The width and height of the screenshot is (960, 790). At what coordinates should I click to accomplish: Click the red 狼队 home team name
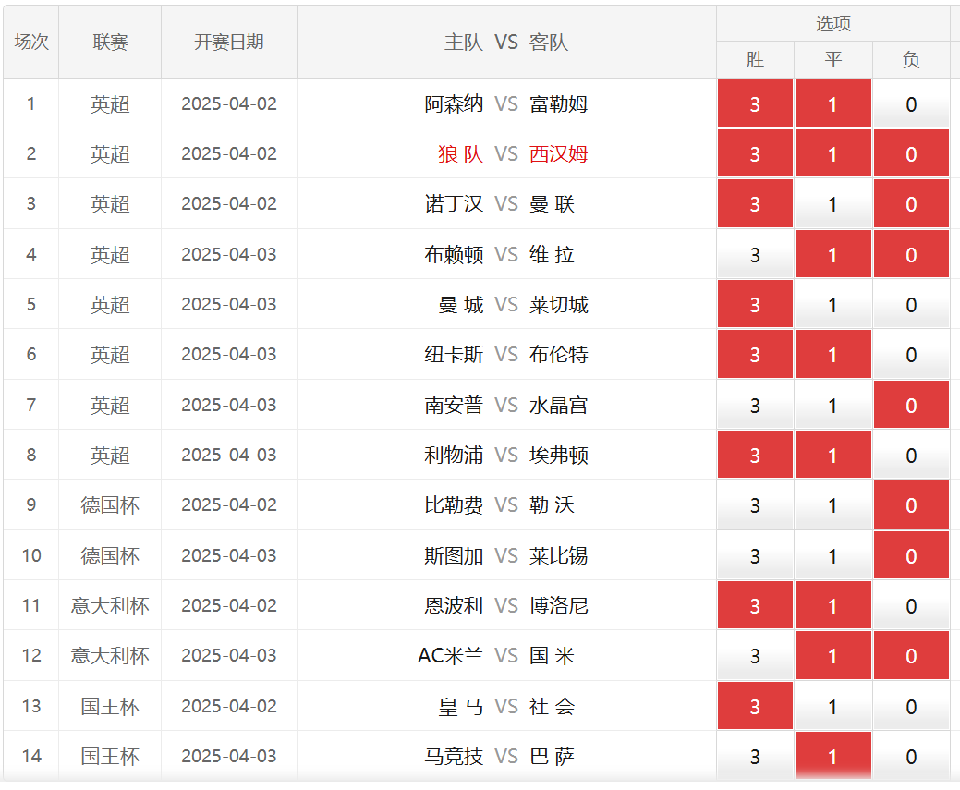click(x=460, y=154)
